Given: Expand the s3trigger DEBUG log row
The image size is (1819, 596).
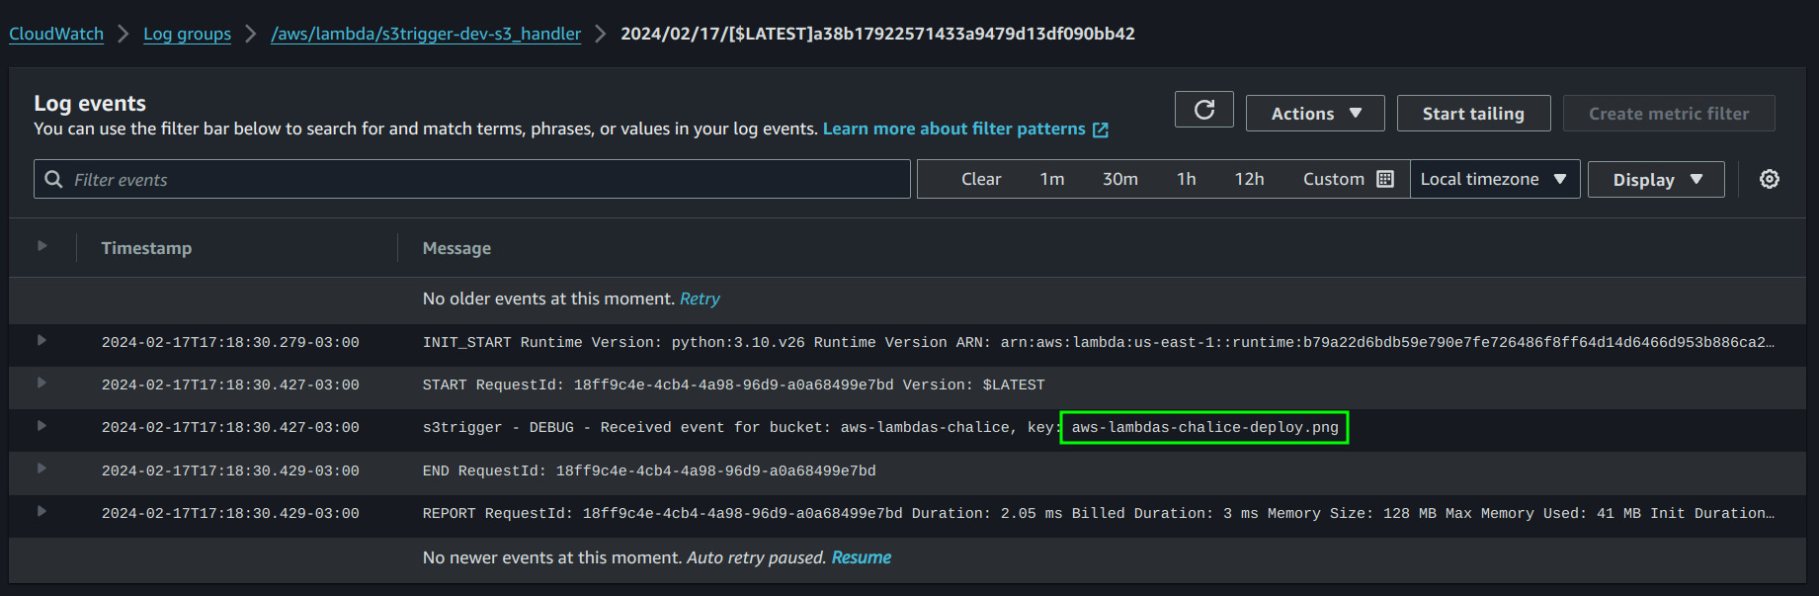Looking at the screenshot, I should click(x=41, y=425).
